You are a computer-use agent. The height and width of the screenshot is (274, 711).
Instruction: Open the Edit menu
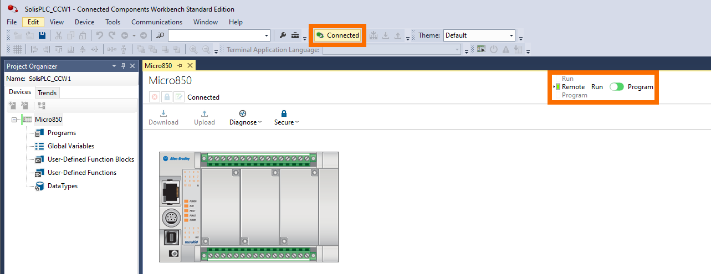[x=33, y=22]
